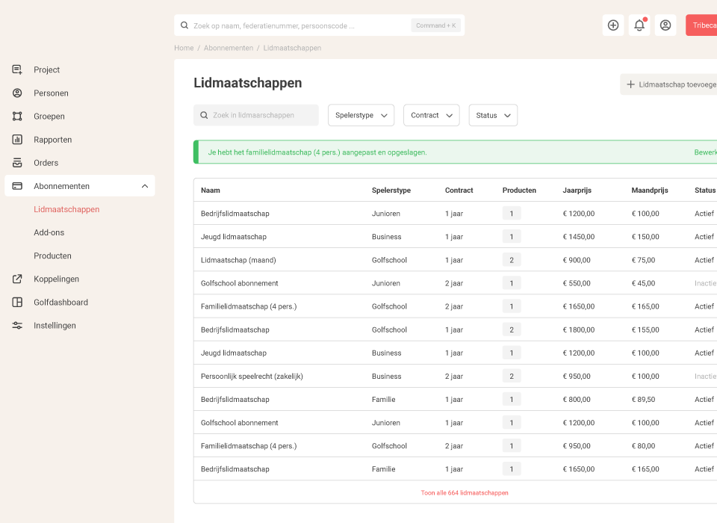
Task: Select Add-ons in the sidebar submenu
Action: click(x=49, y=232)
